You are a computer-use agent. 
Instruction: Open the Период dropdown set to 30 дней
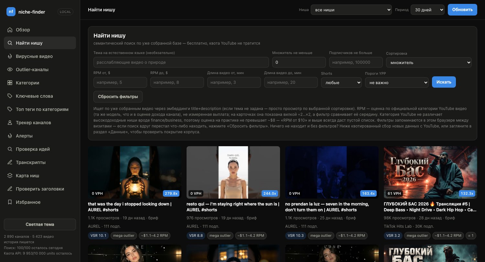[427, 10]
